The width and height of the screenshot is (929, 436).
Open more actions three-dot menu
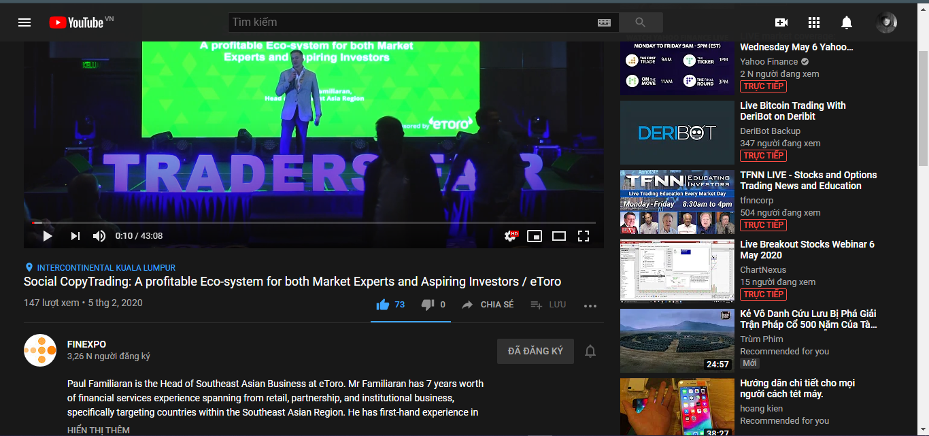pos(590,306)
